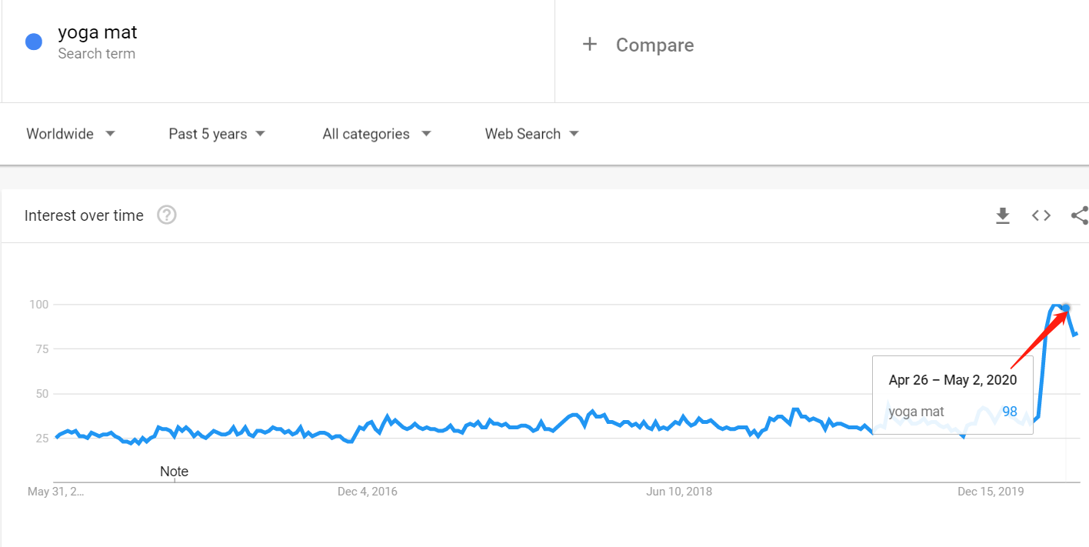Screen dimensions: 1089x547
Task: Click the Interest over time heading
Action: [x=84, y=215]
